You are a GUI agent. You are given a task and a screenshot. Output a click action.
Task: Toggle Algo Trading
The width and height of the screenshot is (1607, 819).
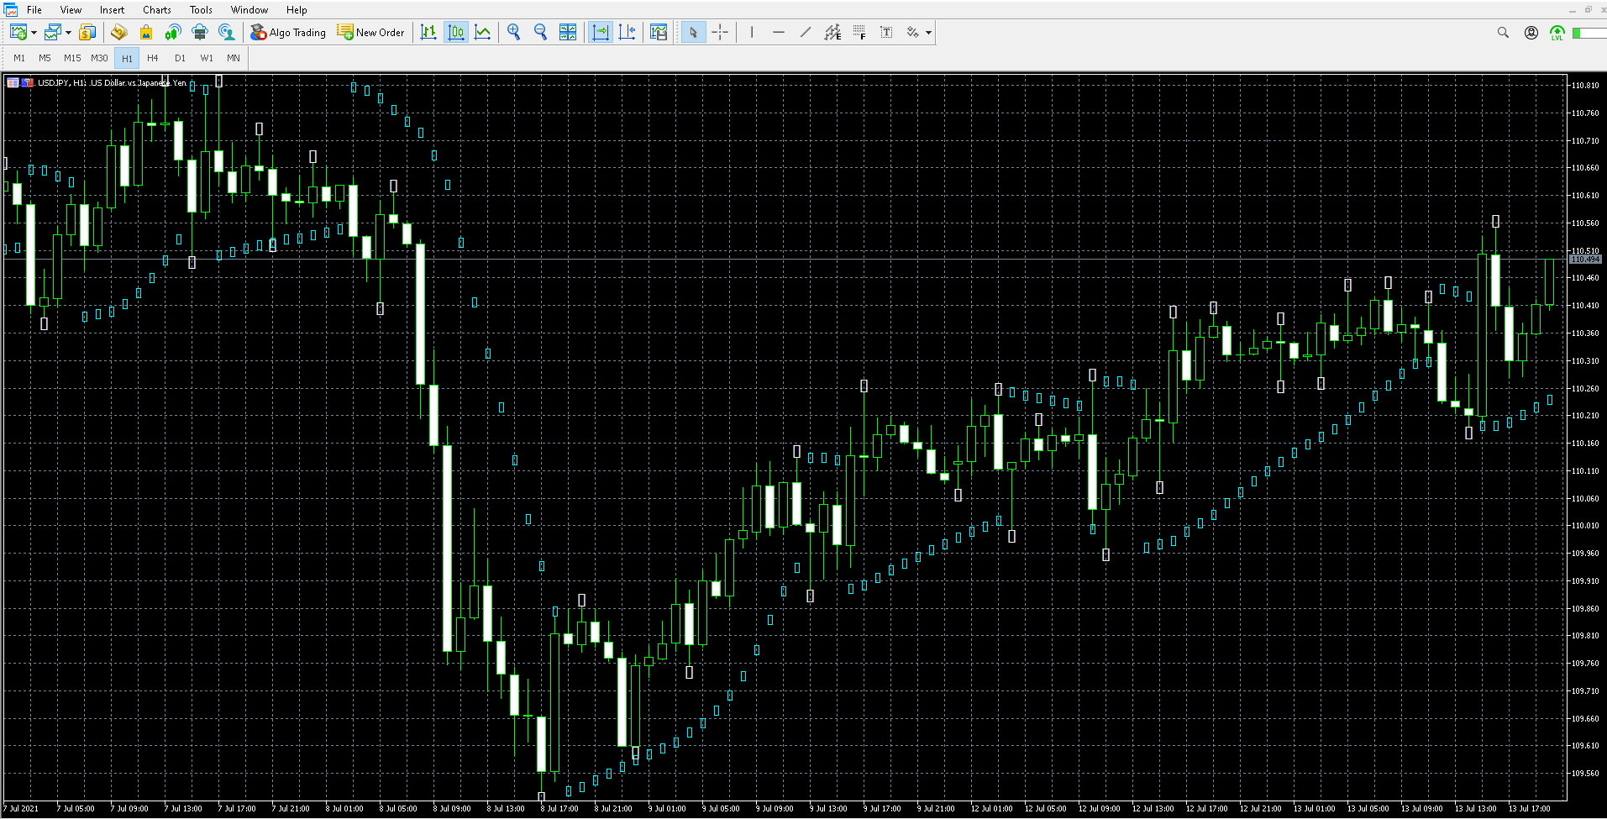click(288, 32)
